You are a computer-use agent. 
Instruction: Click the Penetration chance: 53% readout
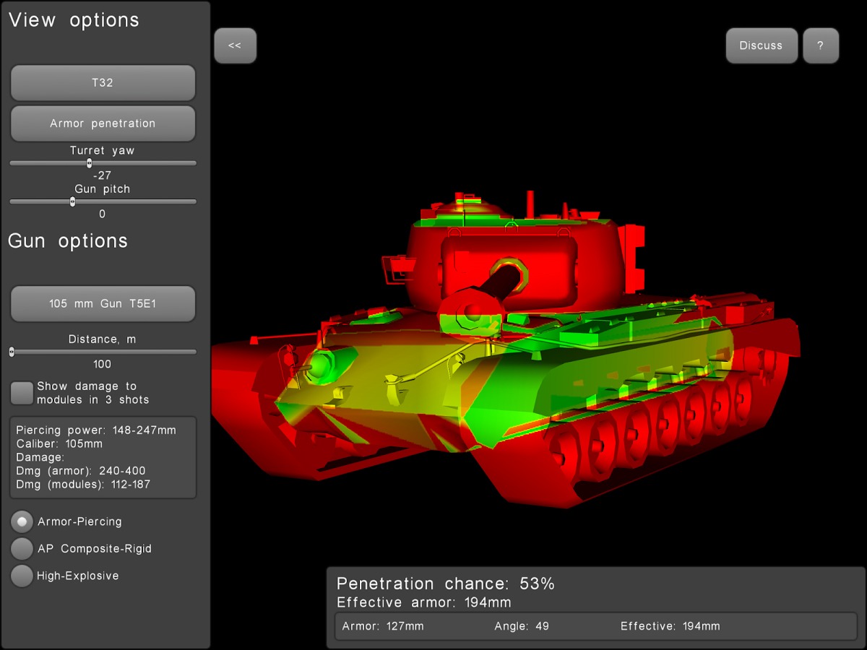[x=446, y=584]
